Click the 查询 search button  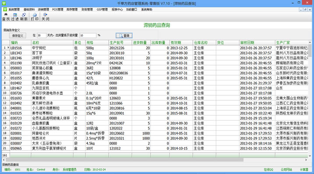124,35
